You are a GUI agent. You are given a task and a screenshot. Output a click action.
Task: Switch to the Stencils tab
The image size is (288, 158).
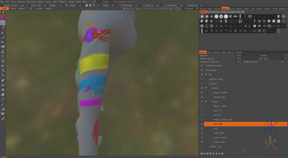[267, 8]
